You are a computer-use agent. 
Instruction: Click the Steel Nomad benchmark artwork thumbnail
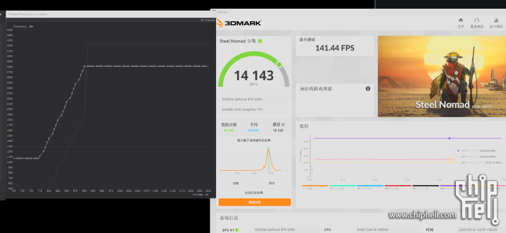441,76
